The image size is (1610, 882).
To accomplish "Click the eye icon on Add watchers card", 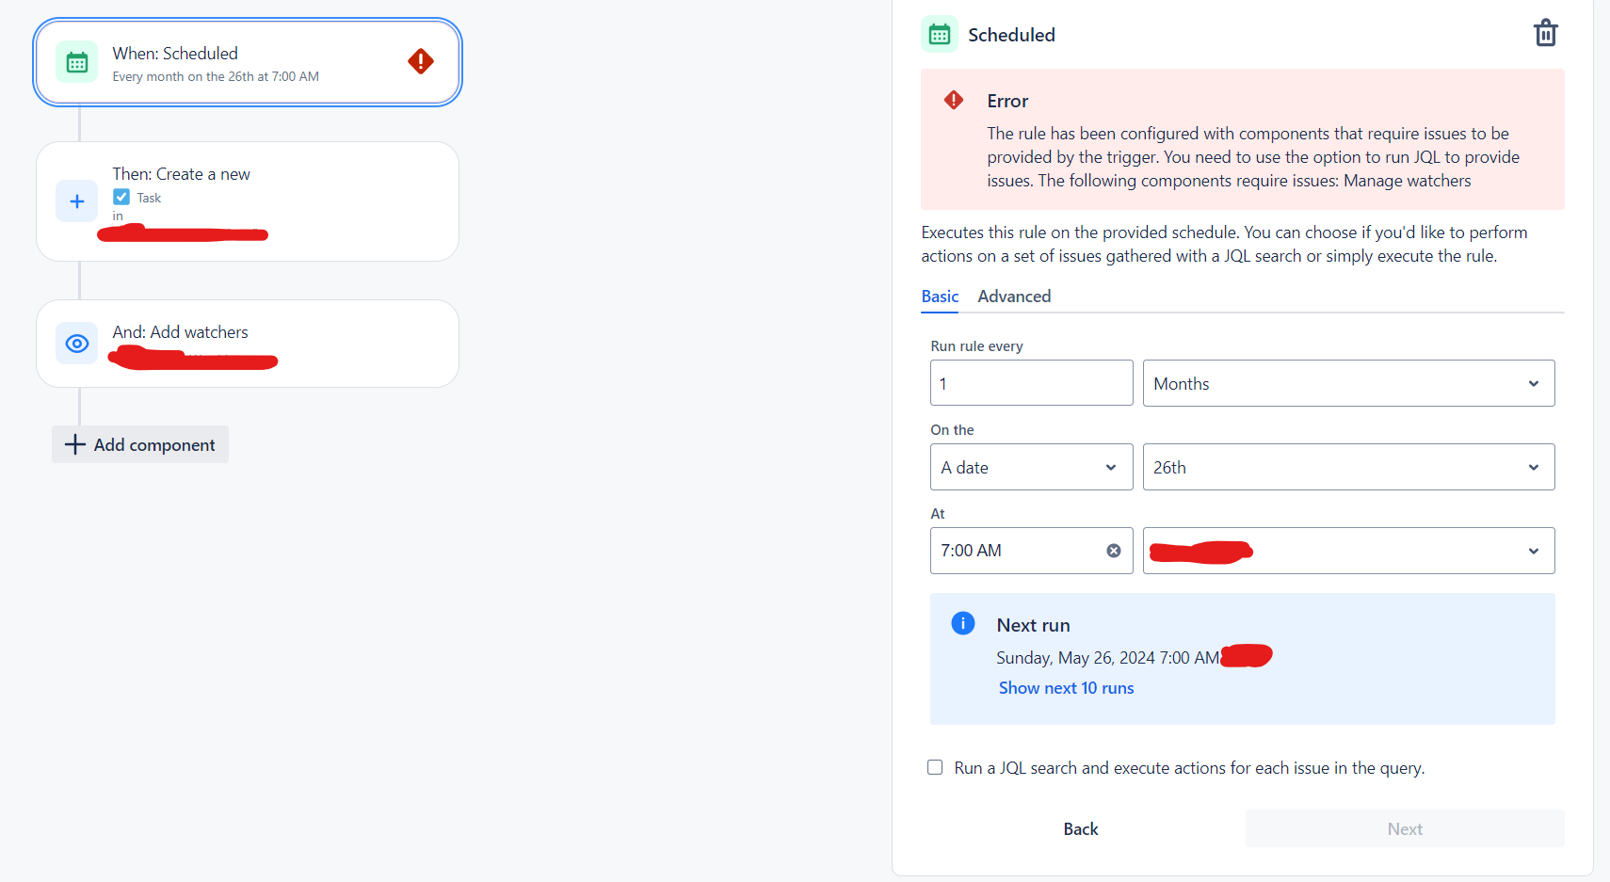I will click(x=77, y=344).
